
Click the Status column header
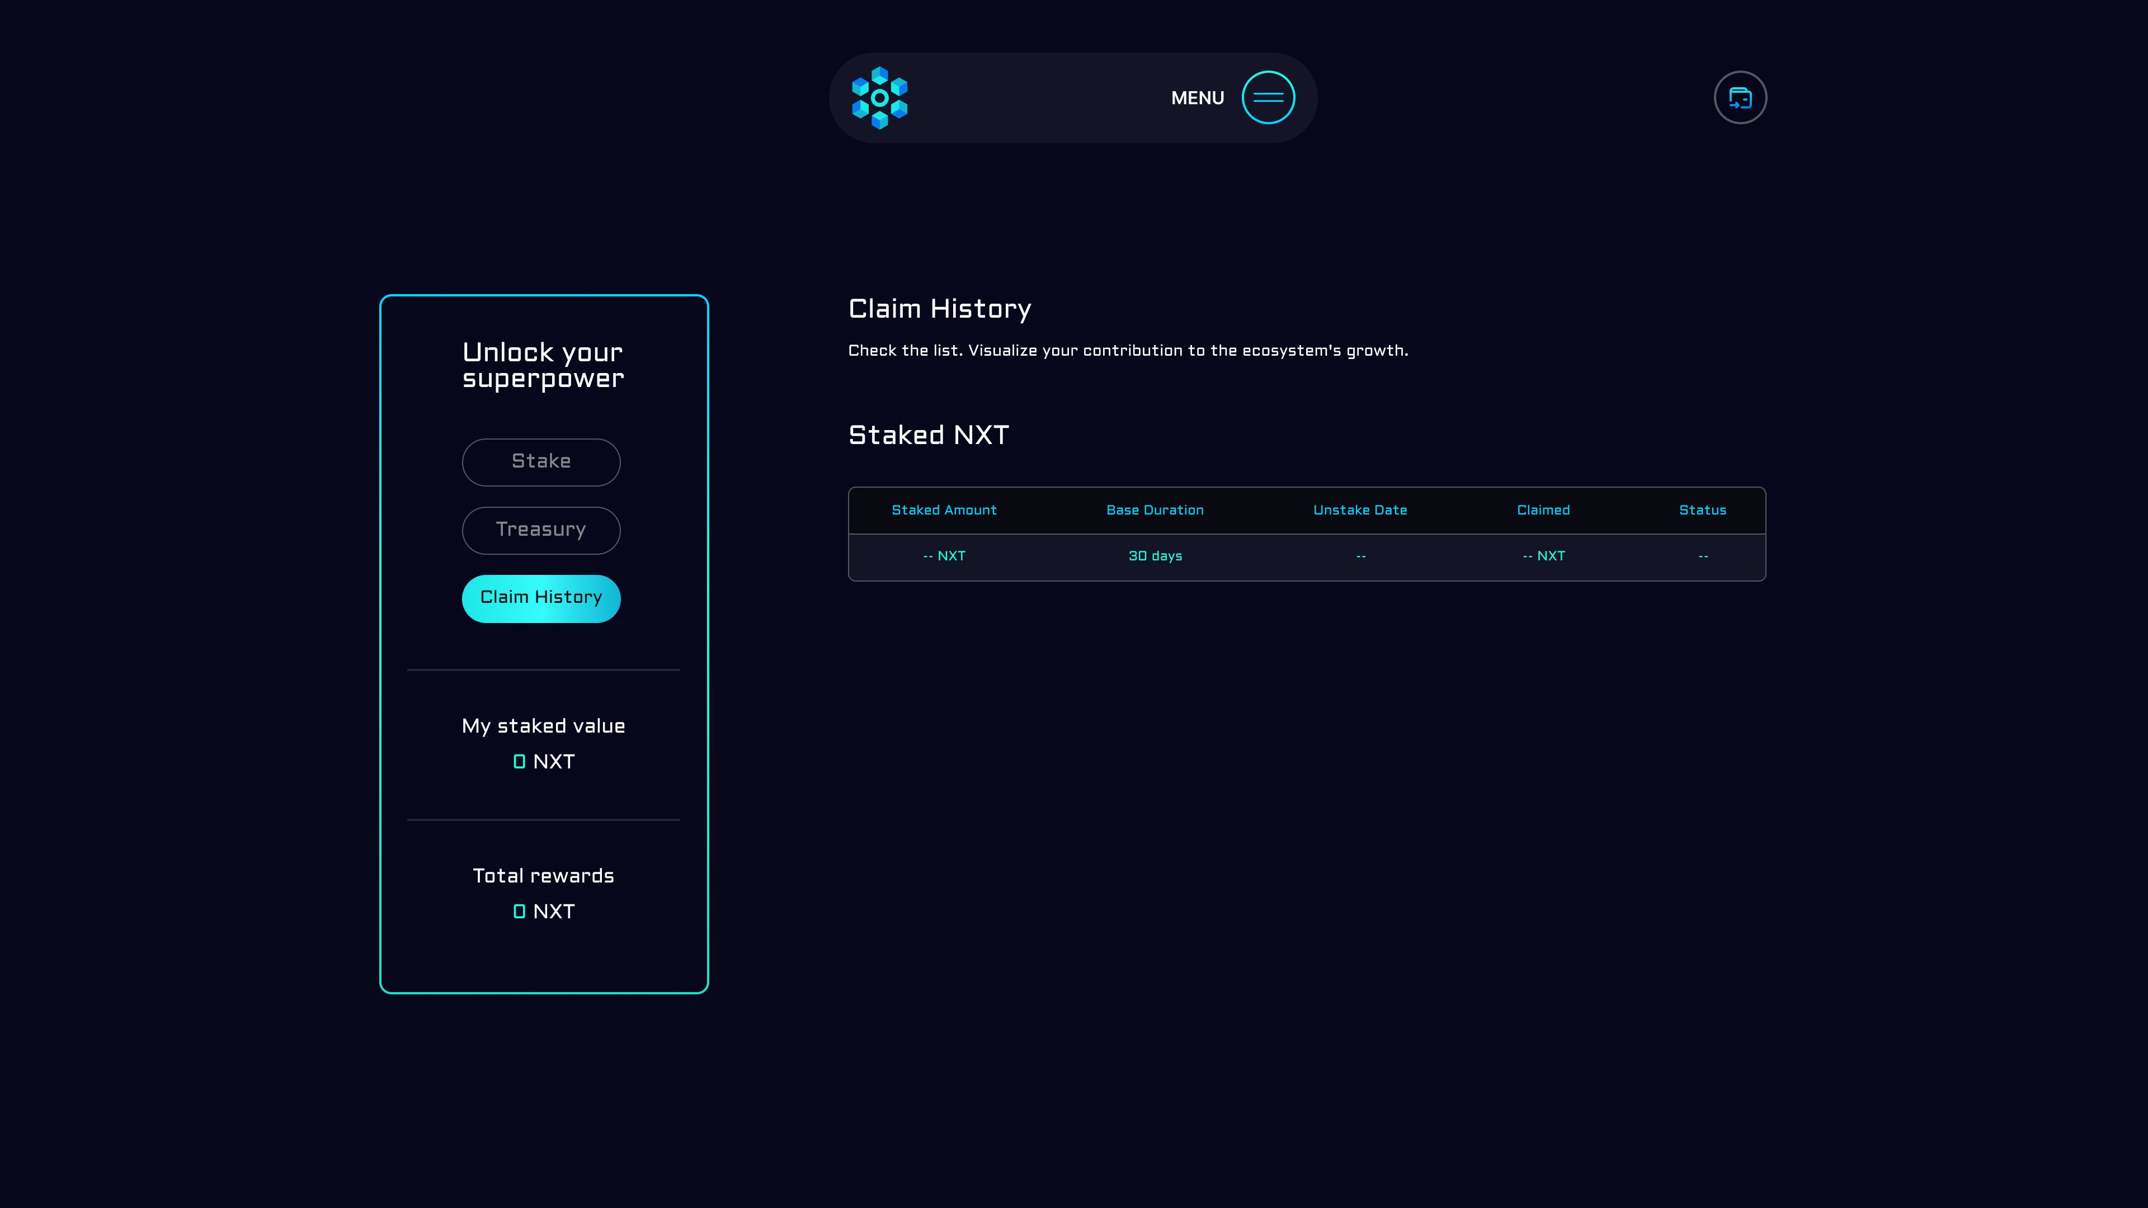click(x=1702, y=510)
